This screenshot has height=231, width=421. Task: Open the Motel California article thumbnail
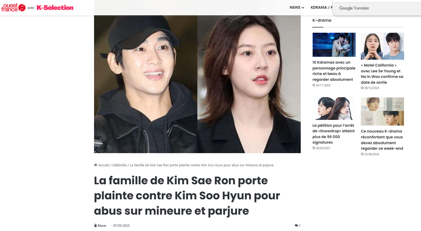(382, 46)
